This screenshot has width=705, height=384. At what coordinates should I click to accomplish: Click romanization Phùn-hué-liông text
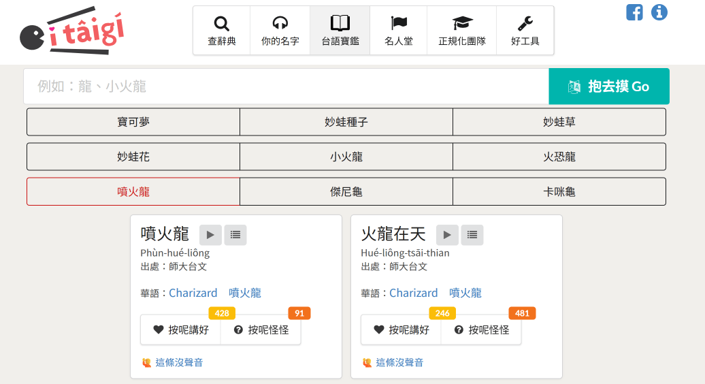175,253
